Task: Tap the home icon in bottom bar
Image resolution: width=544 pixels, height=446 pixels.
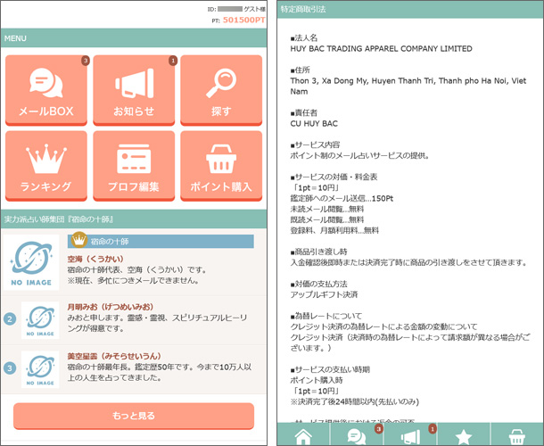Action: point(303,435)
